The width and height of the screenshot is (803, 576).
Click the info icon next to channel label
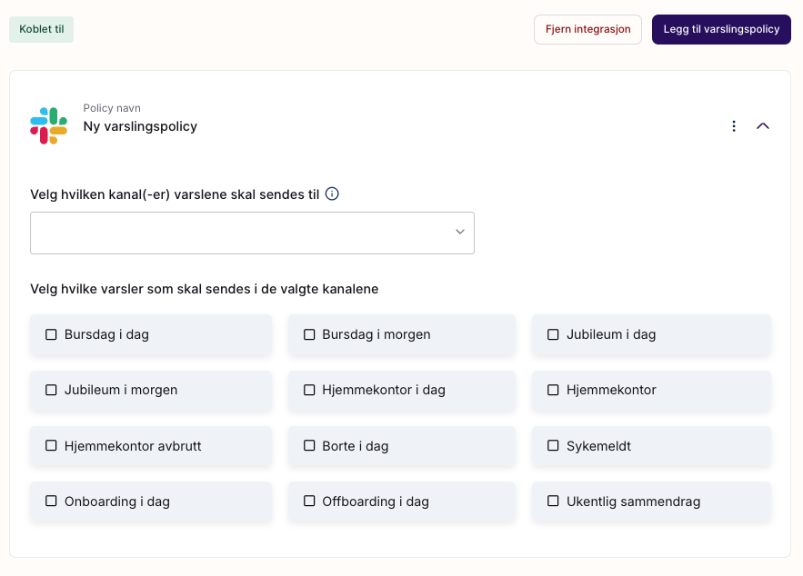click(332, 194)
